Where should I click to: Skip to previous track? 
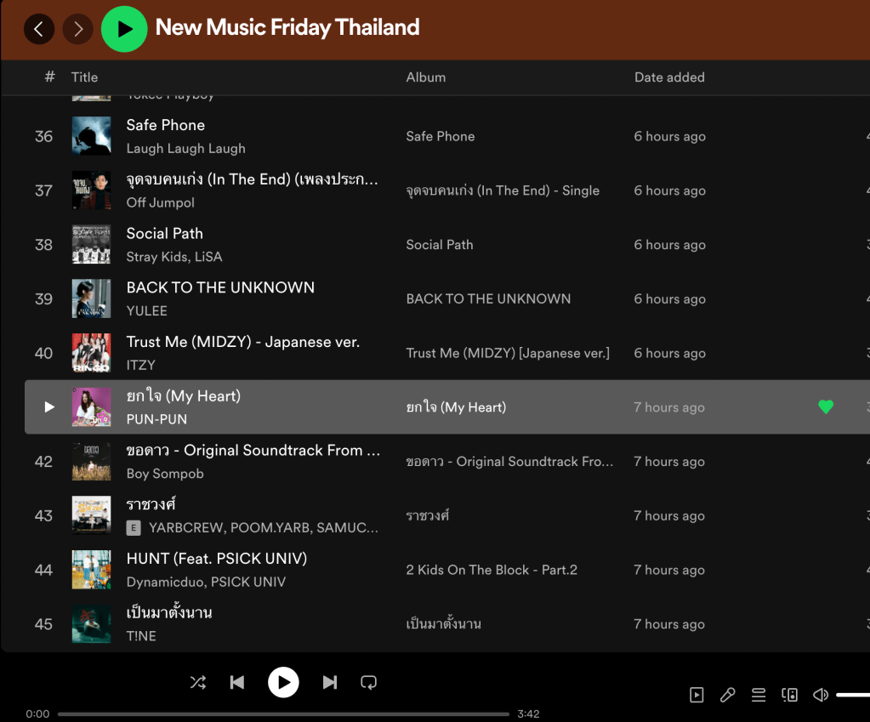click(237, 682)
